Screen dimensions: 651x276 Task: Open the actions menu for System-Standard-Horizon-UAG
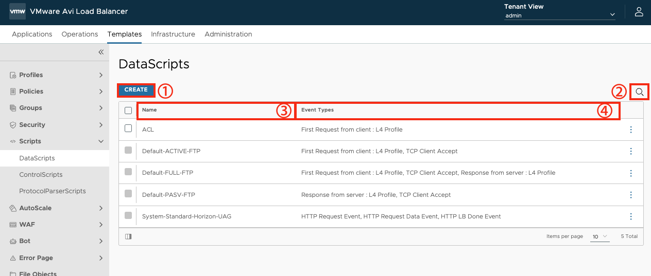tap(631, 216)
